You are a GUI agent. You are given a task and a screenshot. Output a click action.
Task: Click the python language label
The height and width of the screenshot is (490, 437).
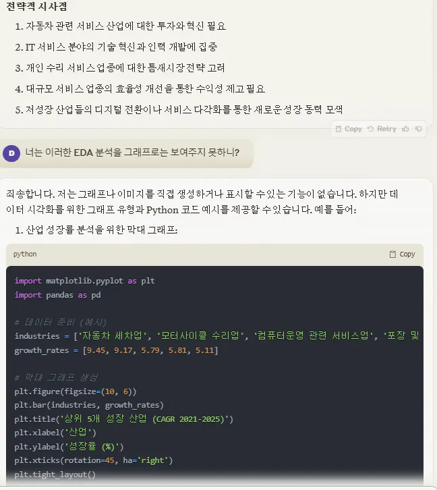(25, 254)
